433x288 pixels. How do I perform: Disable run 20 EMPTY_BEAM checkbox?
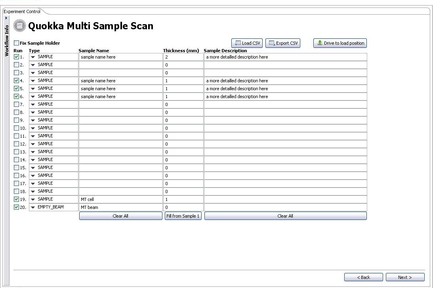pos(17,207)
